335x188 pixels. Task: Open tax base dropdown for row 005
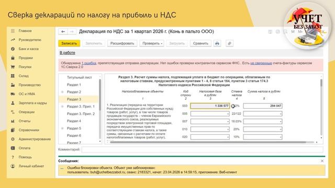coord(228,114)
